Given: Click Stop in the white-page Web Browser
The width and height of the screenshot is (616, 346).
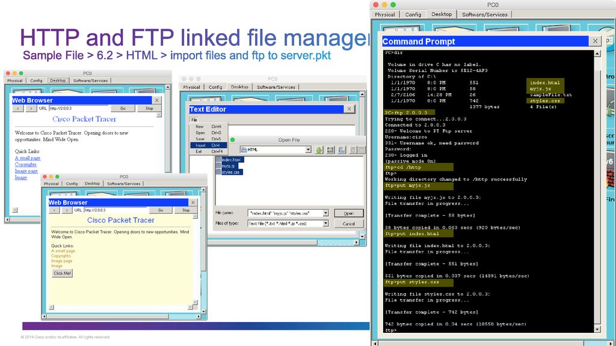Looking at the screenshot, I should [x=149, y=108].
